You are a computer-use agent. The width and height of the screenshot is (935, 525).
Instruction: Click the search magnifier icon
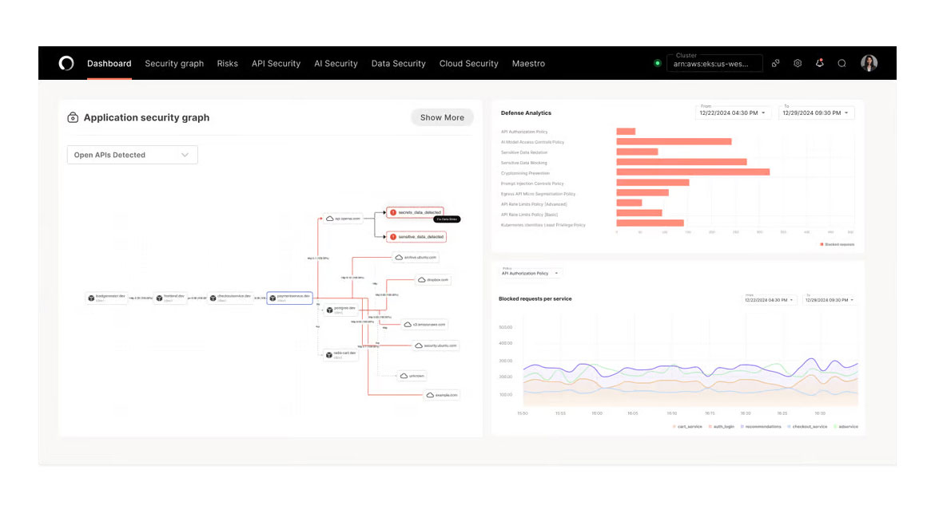pyautogui.click(x=841, y=63)
